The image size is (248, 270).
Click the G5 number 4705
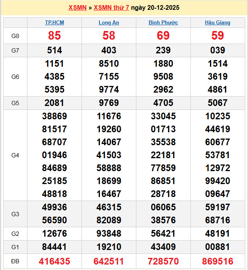coord(163,103)
